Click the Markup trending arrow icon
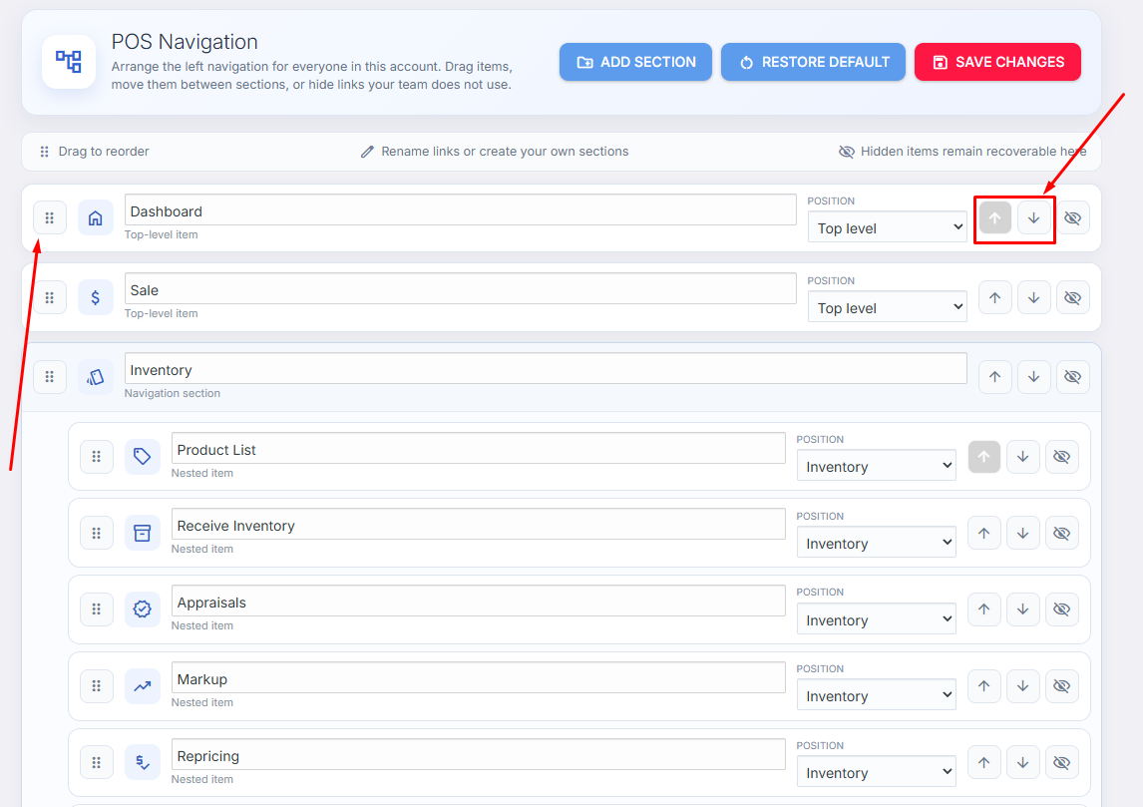 pyautogui.click(x=143, y=686)
